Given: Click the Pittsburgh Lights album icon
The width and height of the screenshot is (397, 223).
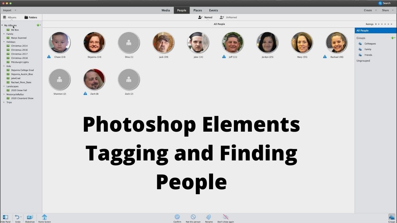Looking at the screenshot, I should (8, 62).
